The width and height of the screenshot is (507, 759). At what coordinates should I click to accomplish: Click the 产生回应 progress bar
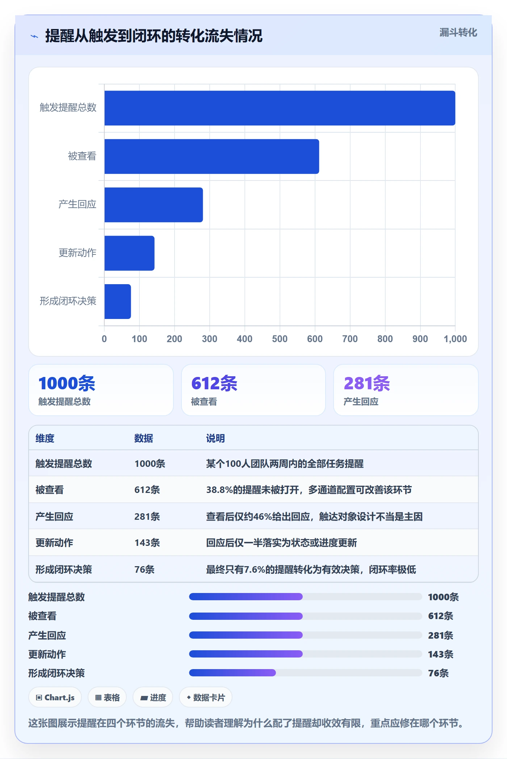pyautogui.click(x=306, y=635)
